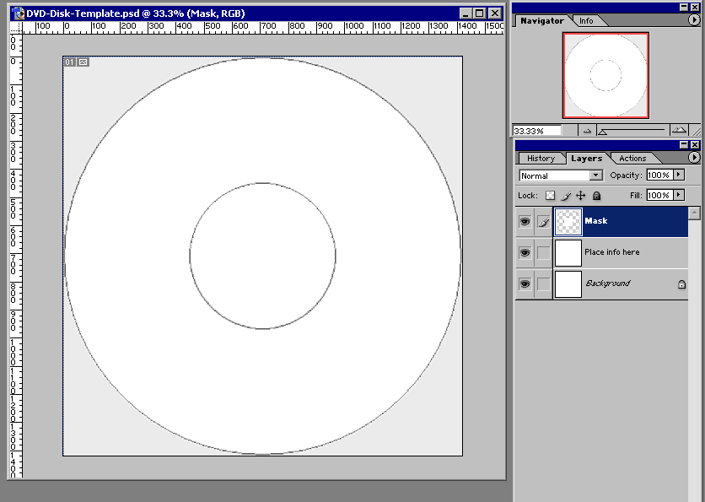Open the Fill slider arrow

[x=679, y=195]
